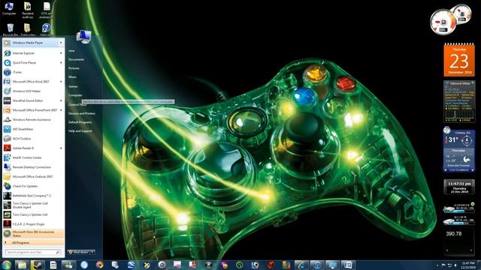Open Intel Control Center
The height and width of the screenshot is (270, 481).
coord(33,157)
